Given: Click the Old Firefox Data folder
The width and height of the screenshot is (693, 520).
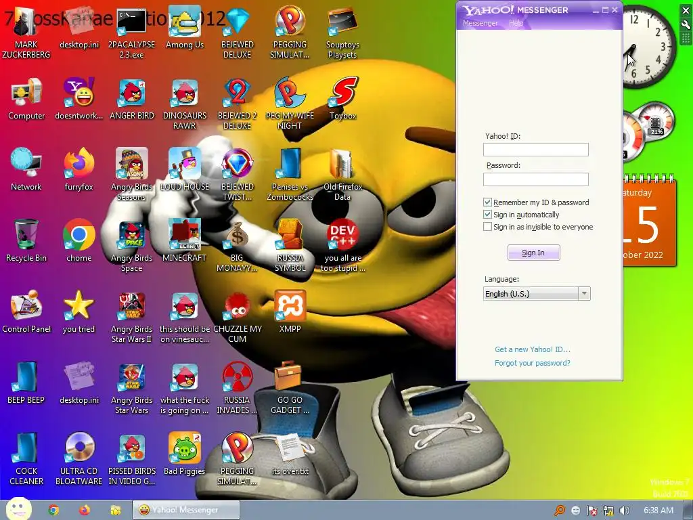Looking at the screenshot, I should (342, 174).
